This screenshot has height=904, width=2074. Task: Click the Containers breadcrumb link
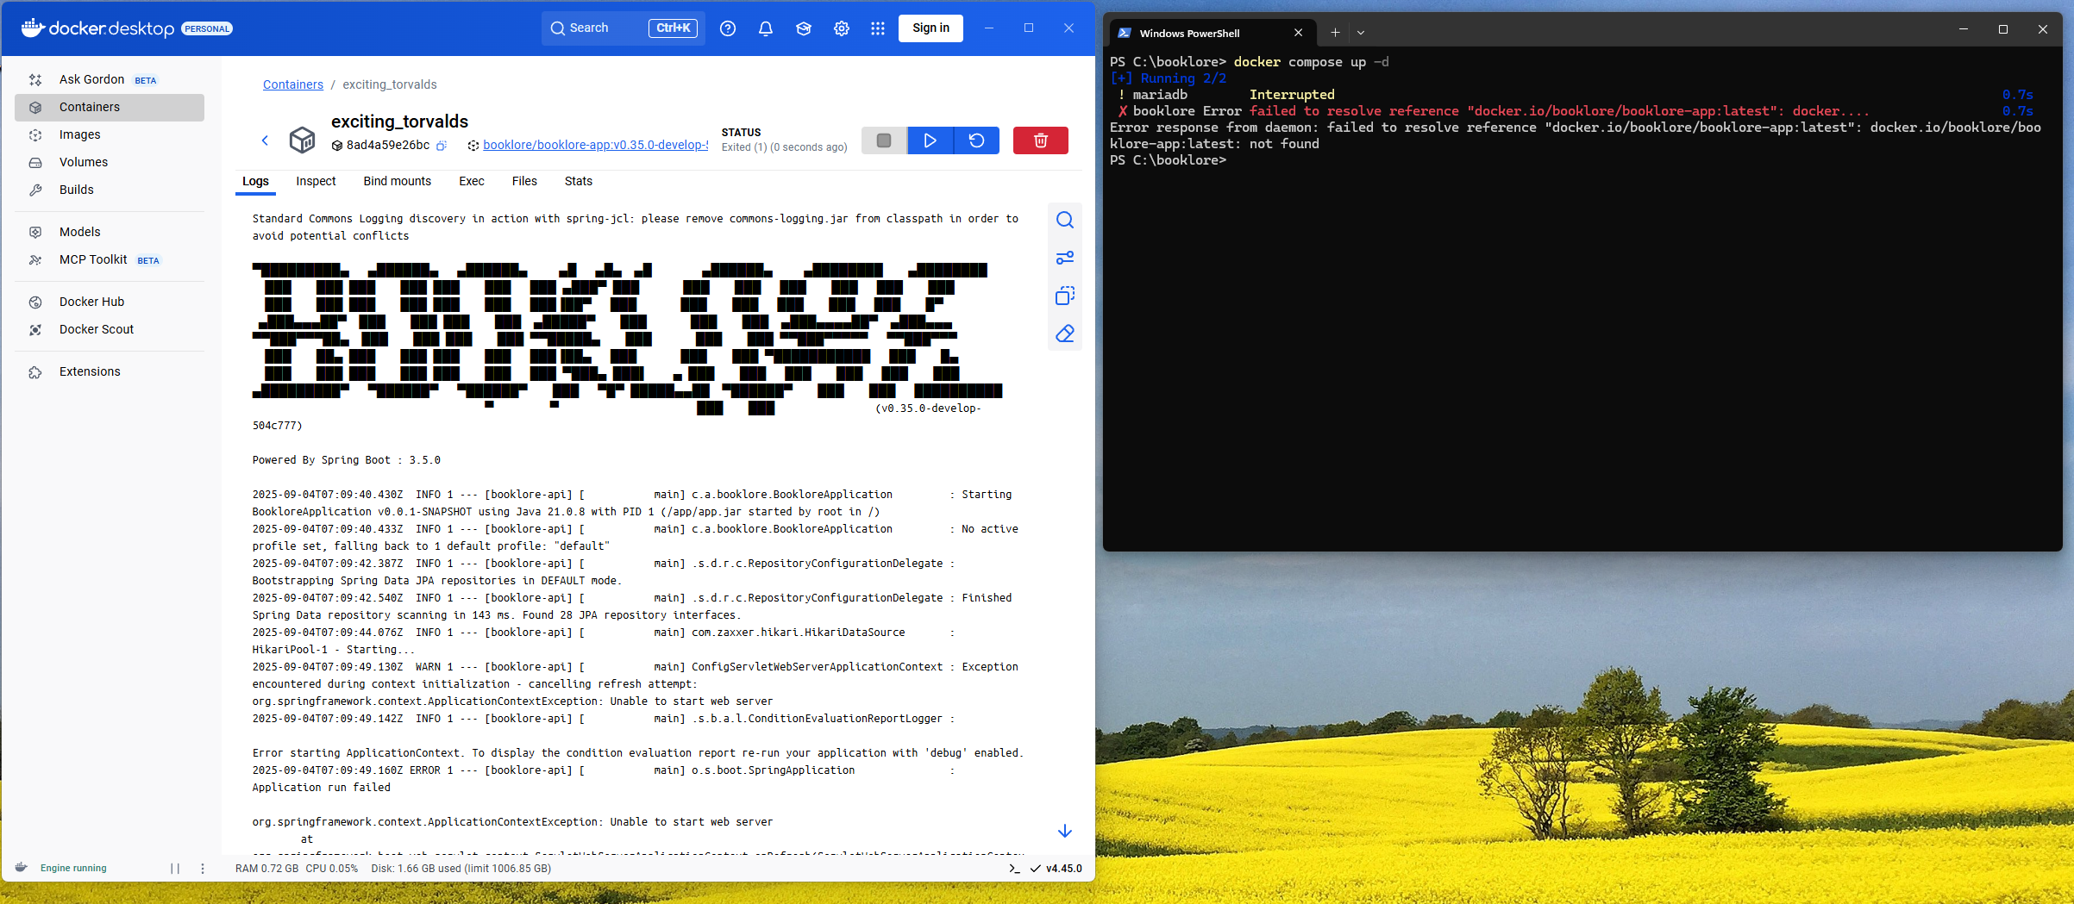coord(293,84)
